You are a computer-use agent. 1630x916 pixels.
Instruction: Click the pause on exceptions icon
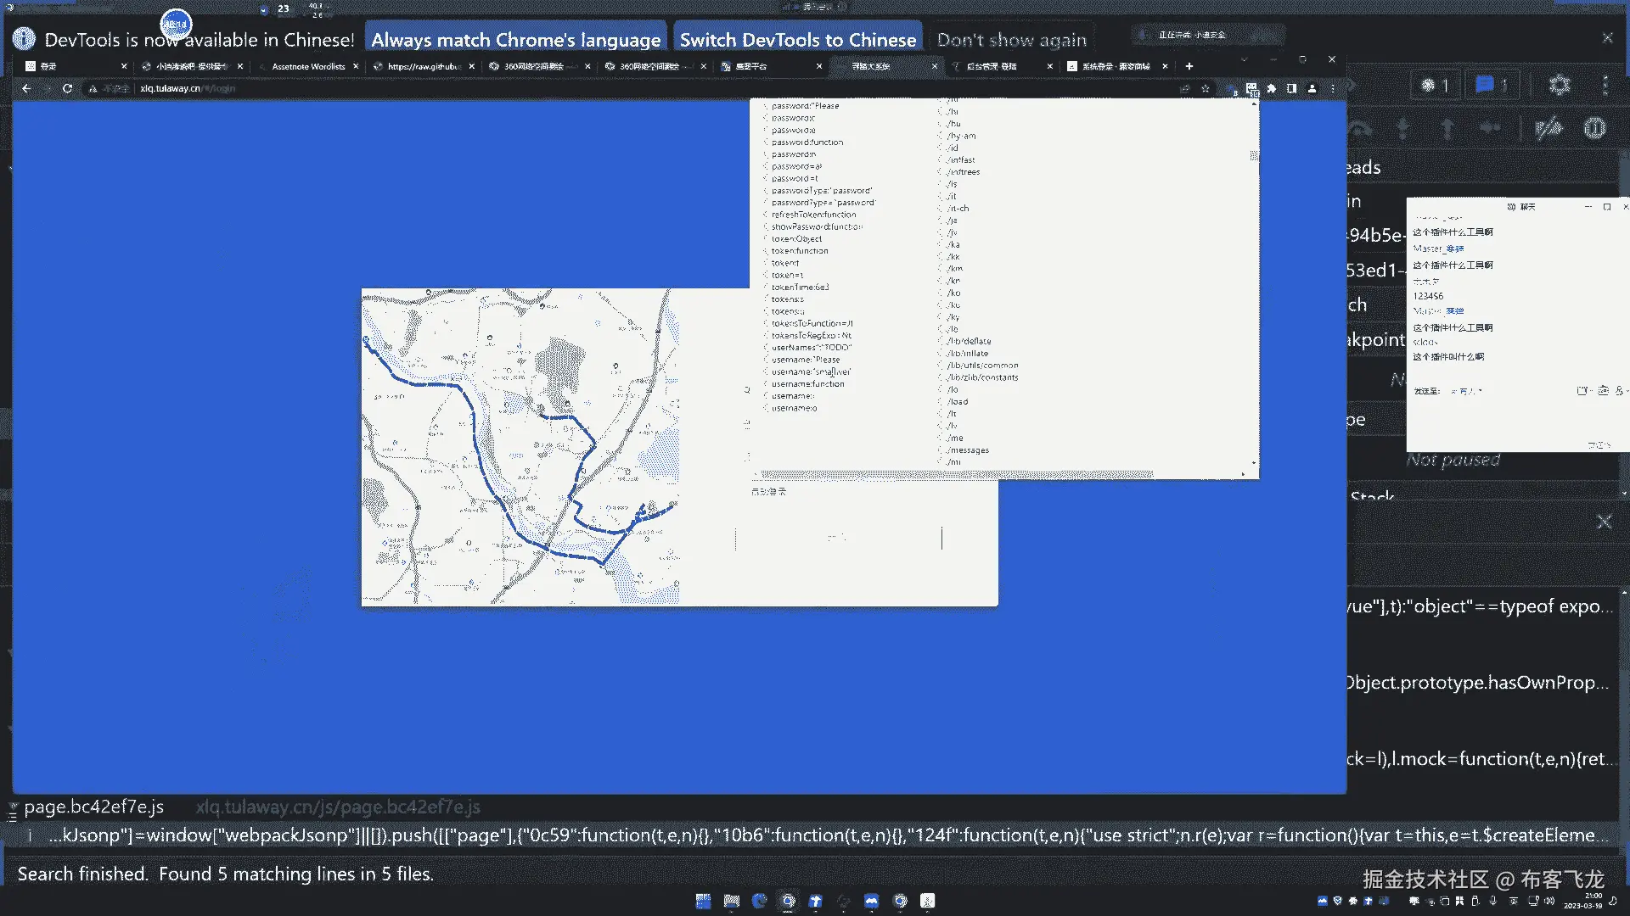(x=1594, y=128)
